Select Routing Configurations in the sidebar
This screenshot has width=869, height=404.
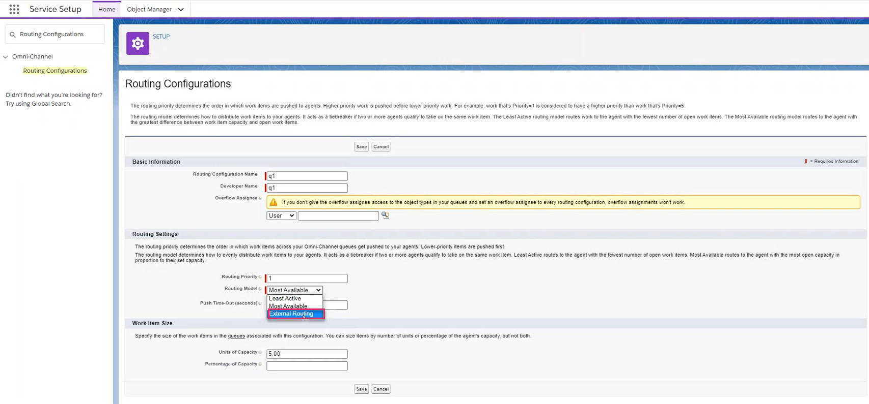tap(55, 71)
